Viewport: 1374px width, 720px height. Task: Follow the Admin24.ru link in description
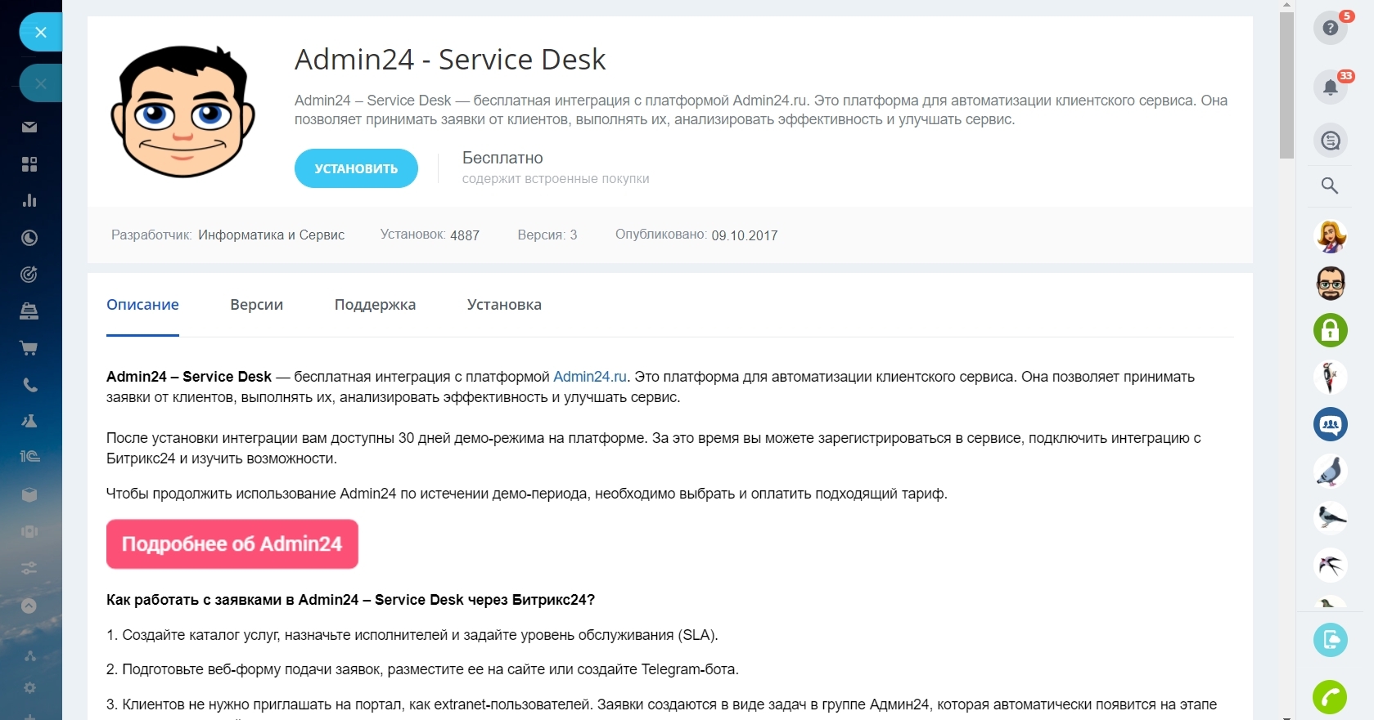[590, 377]
